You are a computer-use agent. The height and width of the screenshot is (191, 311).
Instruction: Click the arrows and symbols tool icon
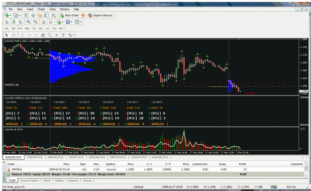coord(70,35)
